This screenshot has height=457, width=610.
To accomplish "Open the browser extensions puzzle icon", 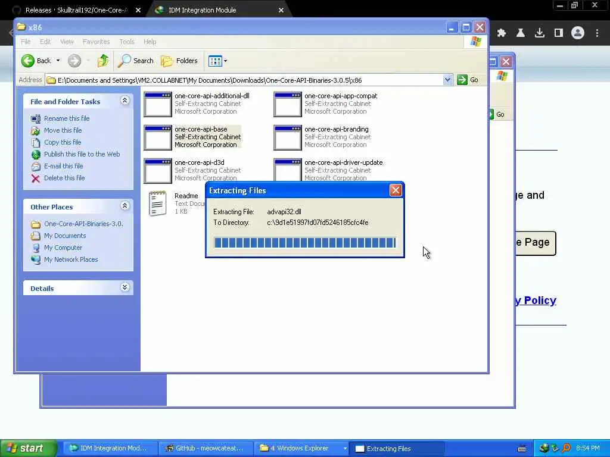I will pyautogui.click(x=502, y=33).
